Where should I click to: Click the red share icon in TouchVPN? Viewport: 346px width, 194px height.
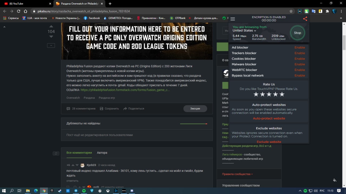coord(305,19)
